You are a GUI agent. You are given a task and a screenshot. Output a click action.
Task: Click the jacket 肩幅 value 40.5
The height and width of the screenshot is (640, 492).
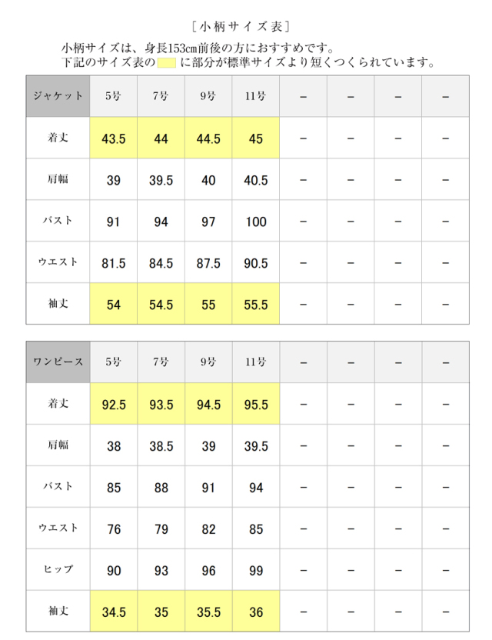tap(255, 180)
